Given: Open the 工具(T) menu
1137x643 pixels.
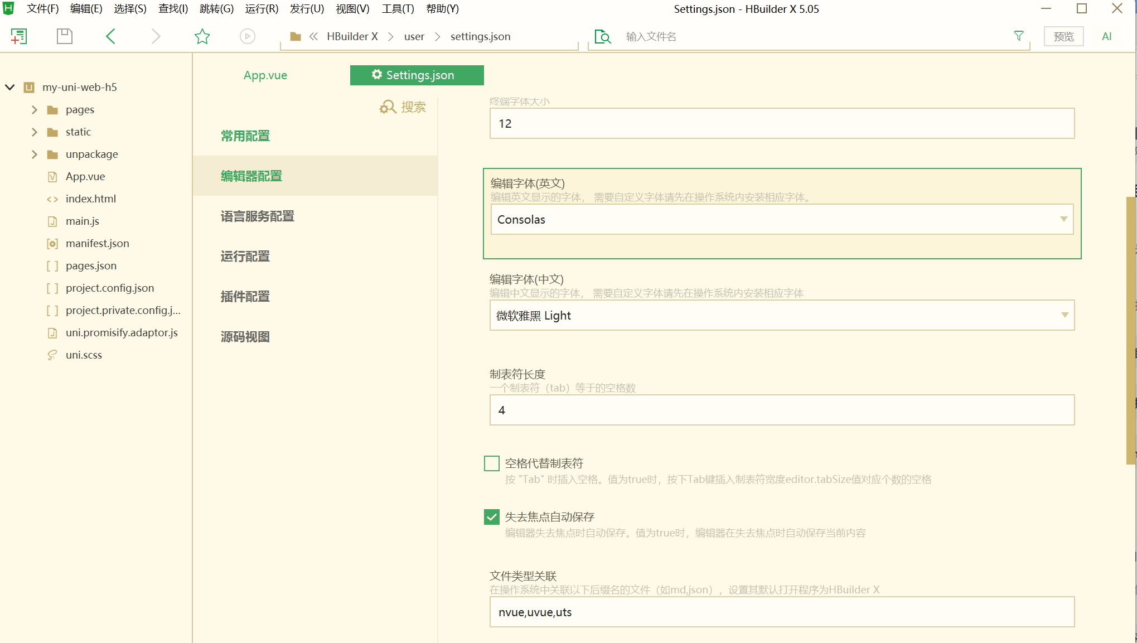Looking at the screenshot, I should [x=398, y=9].
